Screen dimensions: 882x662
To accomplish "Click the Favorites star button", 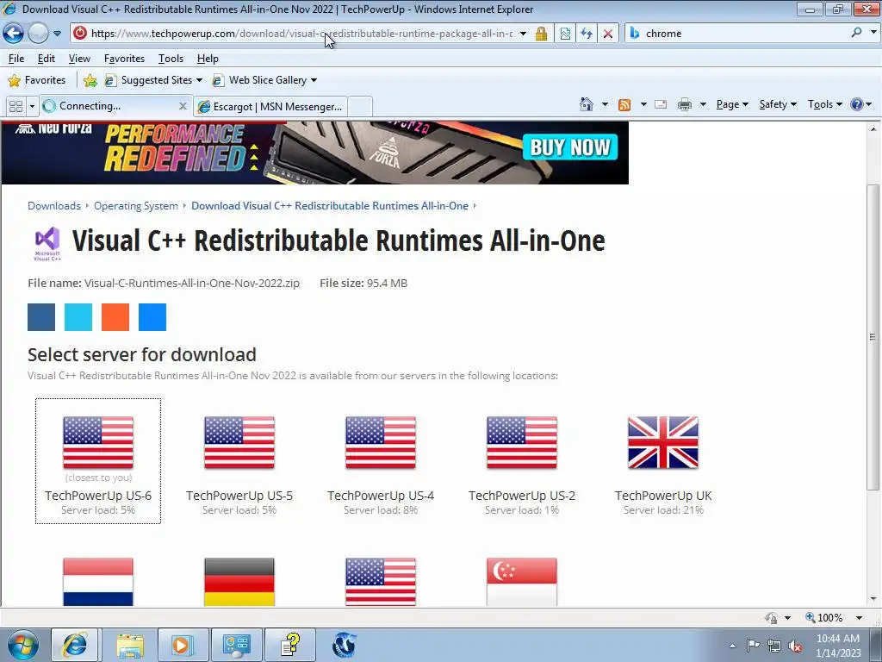I will 37,80.
